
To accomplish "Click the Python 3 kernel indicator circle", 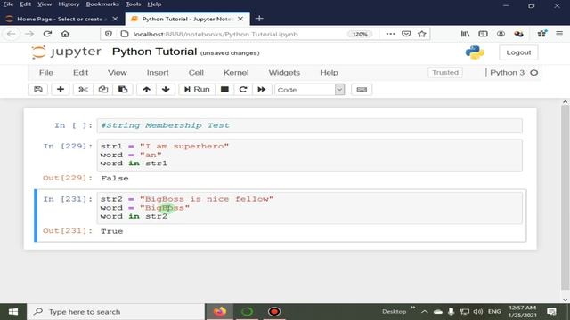I will [534, 73].
